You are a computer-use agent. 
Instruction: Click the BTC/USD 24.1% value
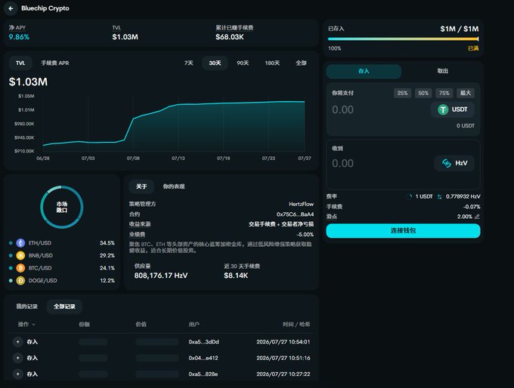107,268
